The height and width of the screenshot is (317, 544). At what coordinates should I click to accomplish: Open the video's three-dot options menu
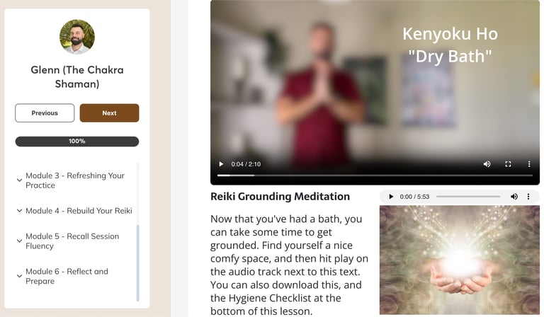529,164
